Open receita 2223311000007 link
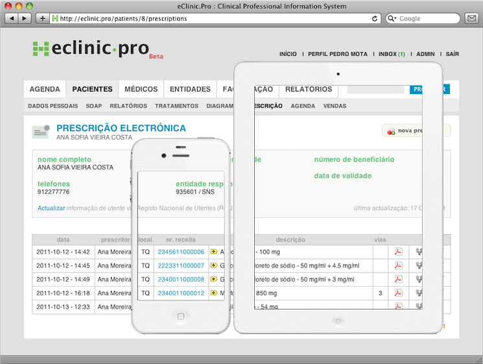The image size is (483, 364). pyautogui.click(x=181, y=265)
